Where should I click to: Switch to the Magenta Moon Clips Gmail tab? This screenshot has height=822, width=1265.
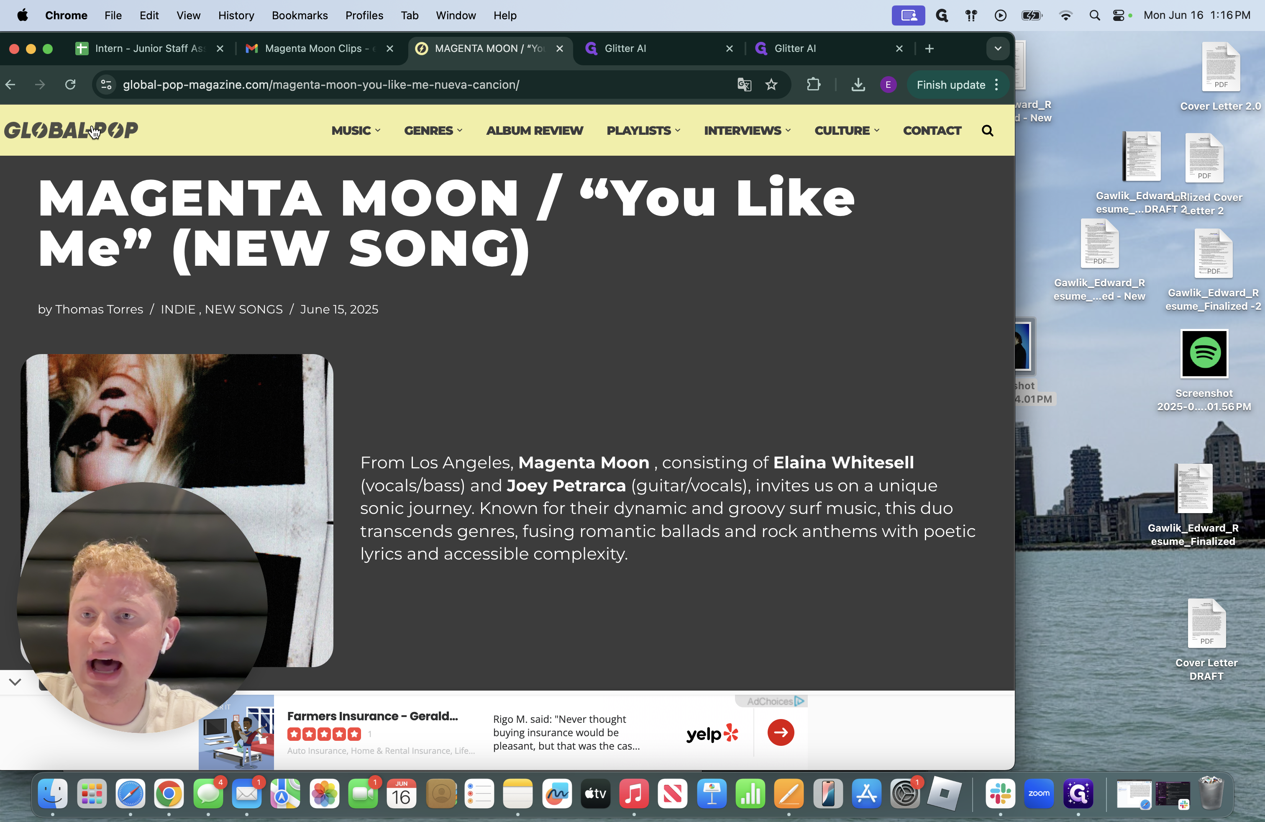coord(319,49)
